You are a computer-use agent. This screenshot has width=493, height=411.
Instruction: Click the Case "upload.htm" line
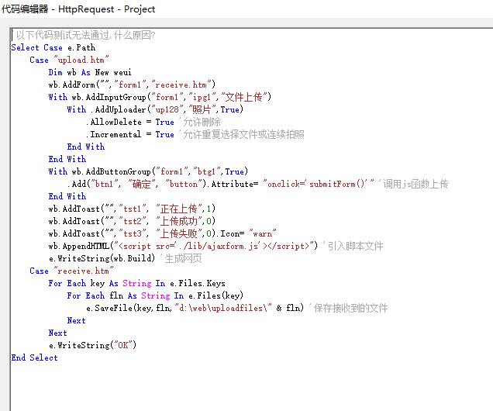(x=69, y=60)
